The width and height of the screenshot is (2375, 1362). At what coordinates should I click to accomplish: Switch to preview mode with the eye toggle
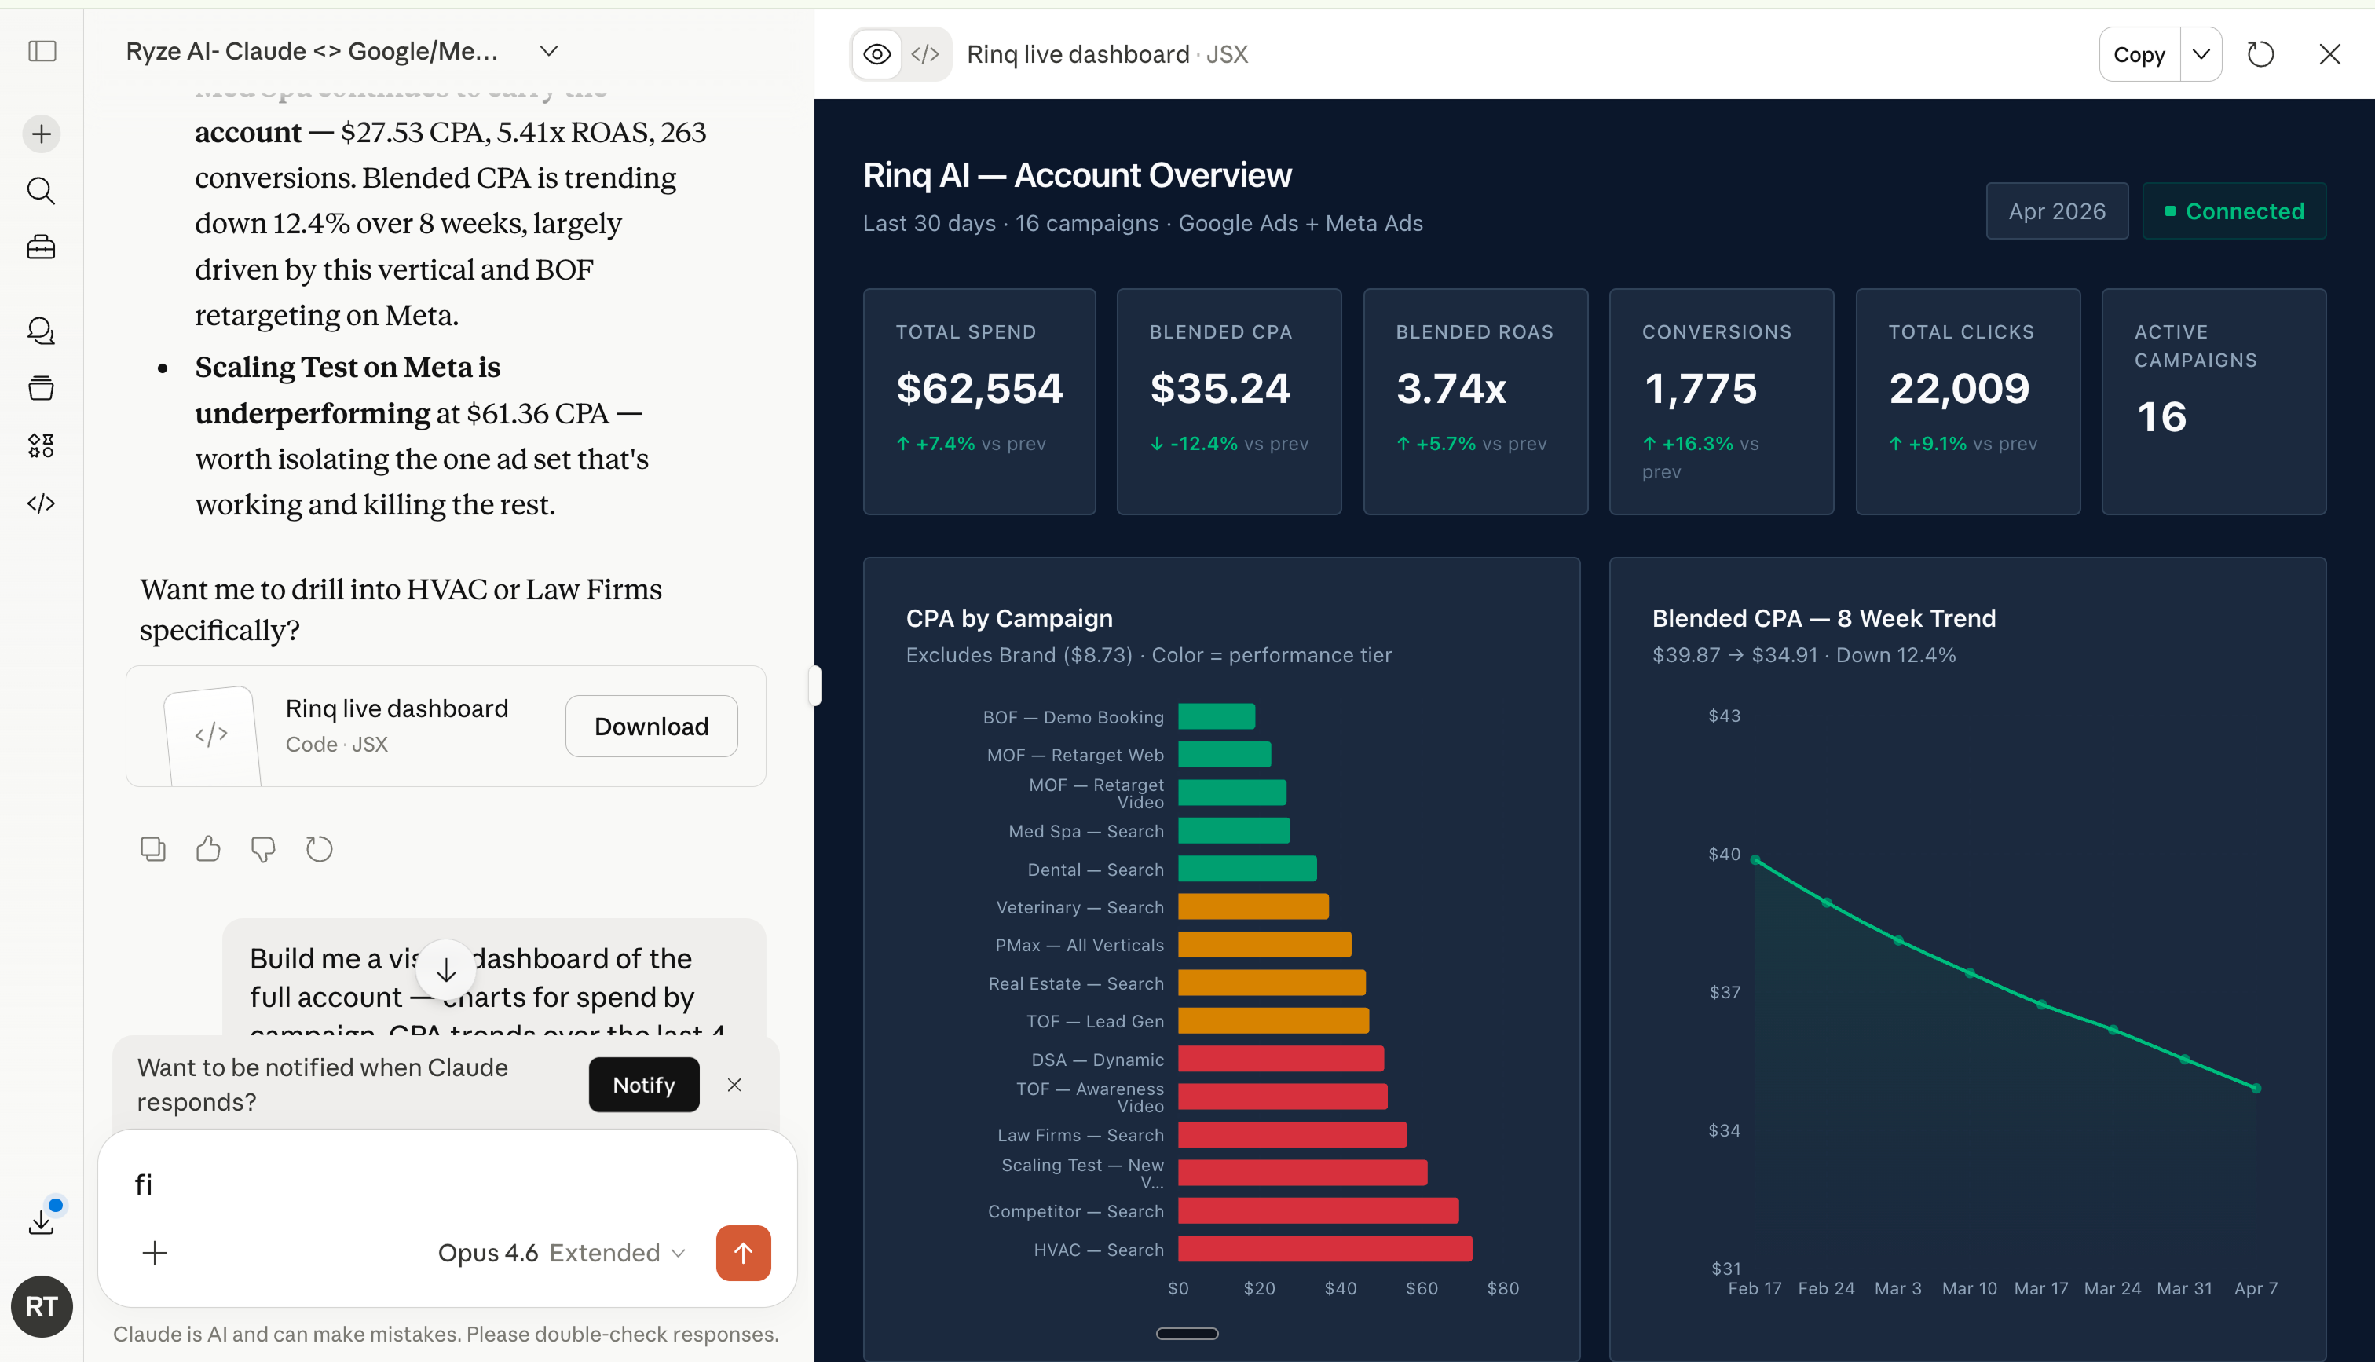click(x=877, y=53)
